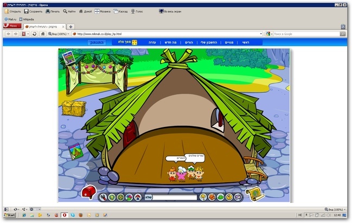This screenshot has width=352, height=223.
Task: Toggle the Opera panel button in status bar
Action: 7,209
